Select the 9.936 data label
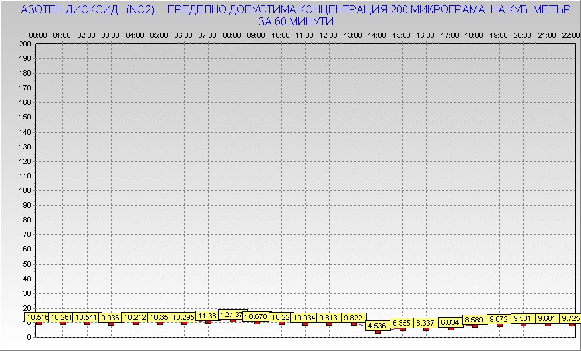 coord(110,318)
